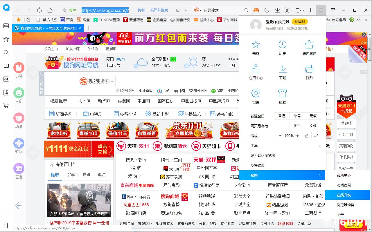The height and width of the screenshot is (232, 372).
Task: Switch to the 军事 news tab
Action: 71,175
